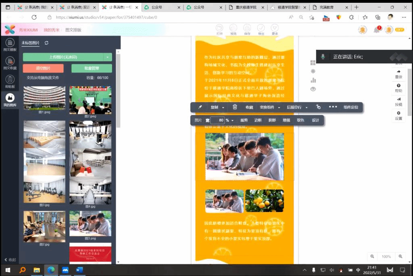413x276 pixels.
Task: Click the pin icon in component toolbar
Action: (x=200, y=107)
